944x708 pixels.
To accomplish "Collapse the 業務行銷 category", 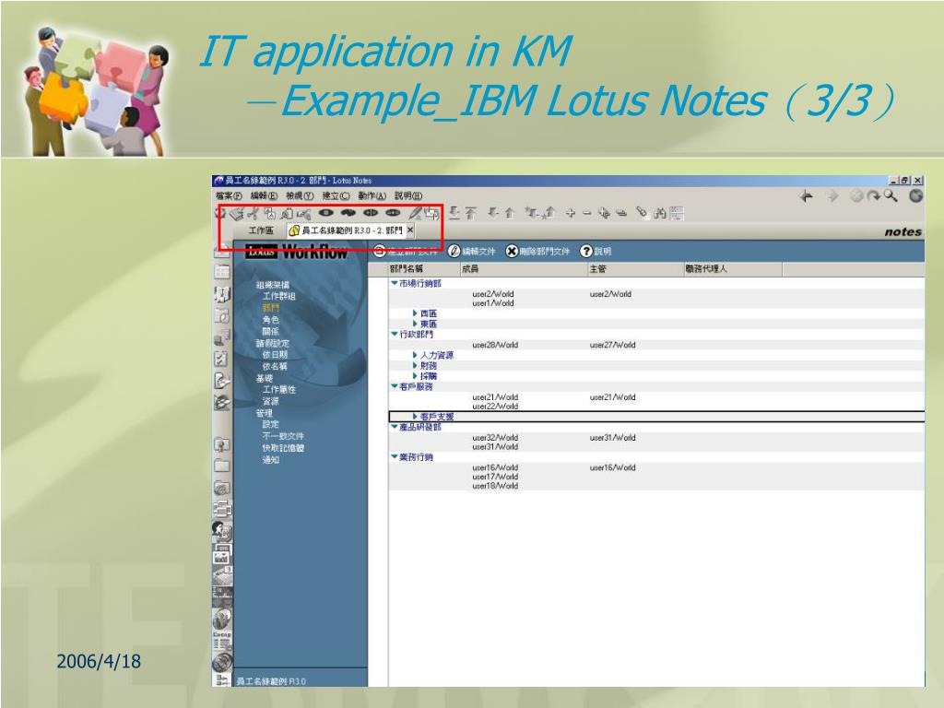I will (395, 457).
